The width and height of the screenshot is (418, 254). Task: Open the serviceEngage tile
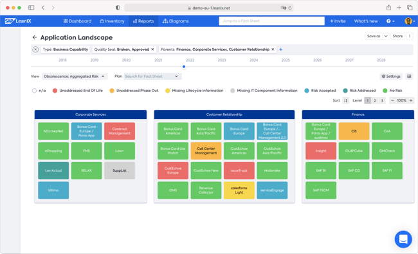[x=272, y=190]
